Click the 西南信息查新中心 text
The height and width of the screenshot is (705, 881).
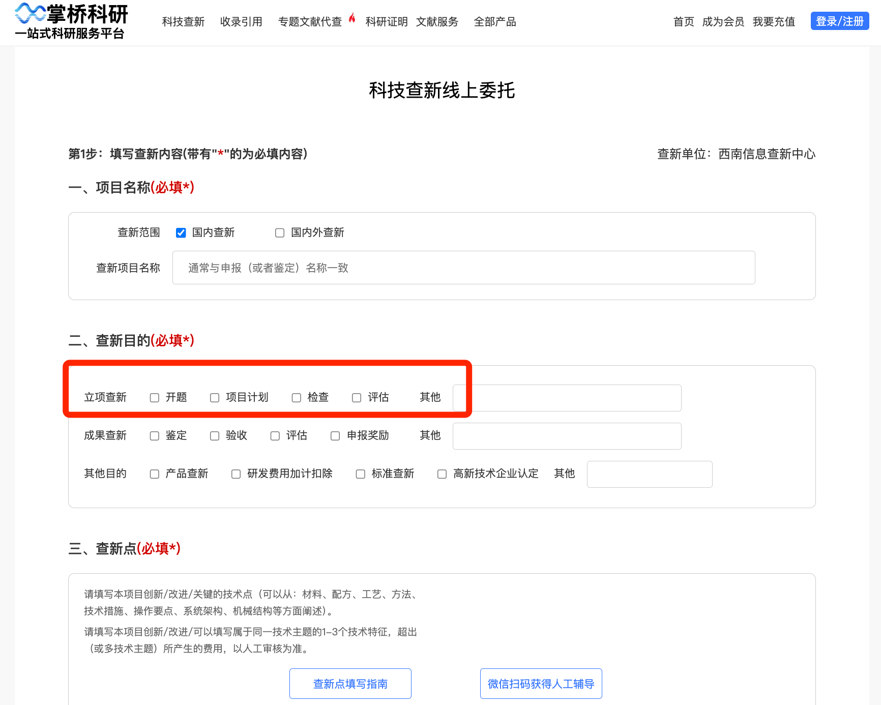767,154
